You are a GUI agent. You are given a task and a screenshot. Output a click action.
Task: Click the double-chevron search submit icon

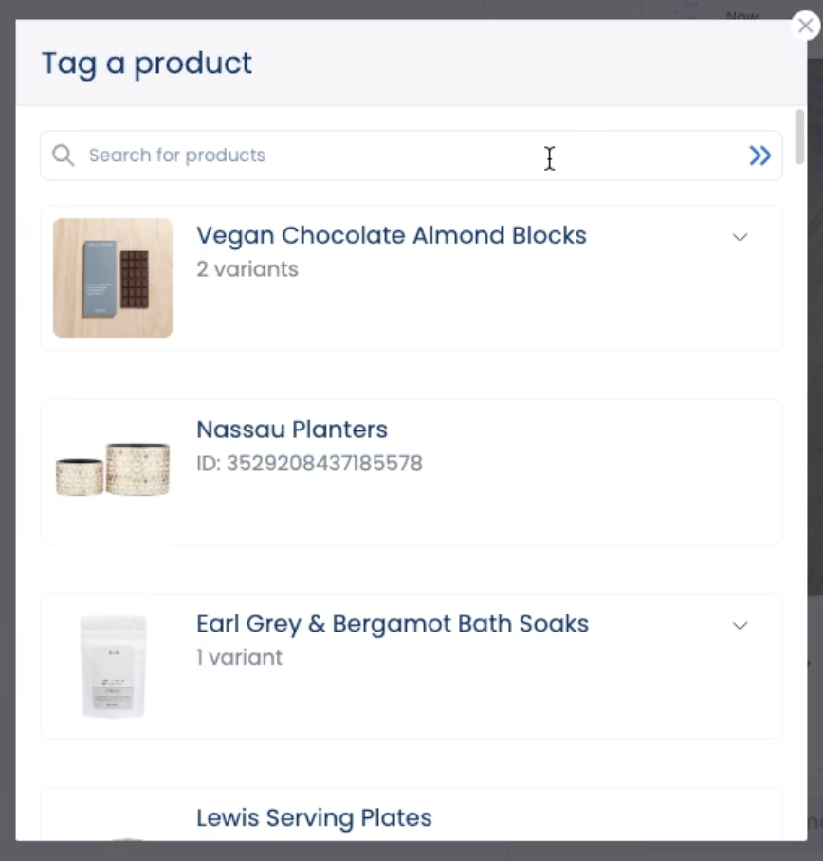click(759, 156)
